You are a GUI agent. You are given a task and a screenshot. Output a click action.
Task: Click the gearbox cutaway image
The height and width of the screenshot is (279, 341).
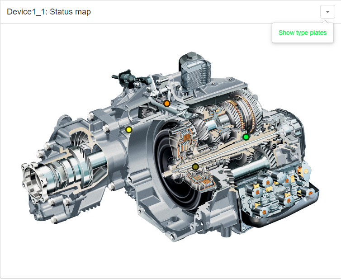pyautogui.click(x=170, y=147)
